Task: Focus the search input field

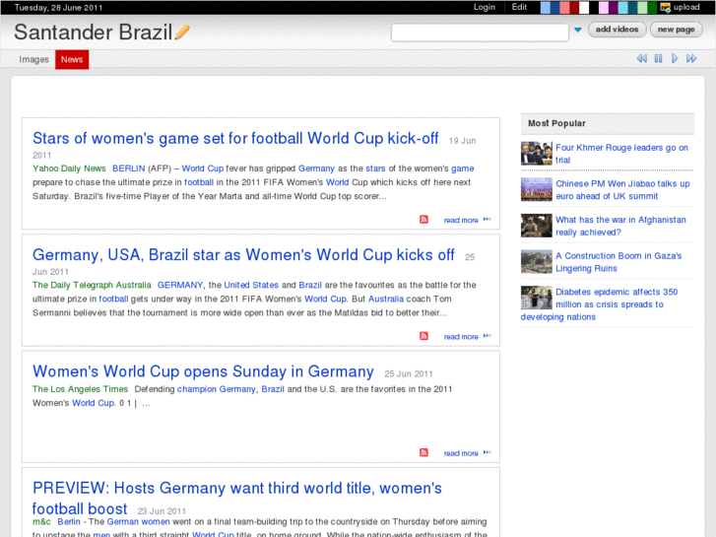Action: pos(480,33)
